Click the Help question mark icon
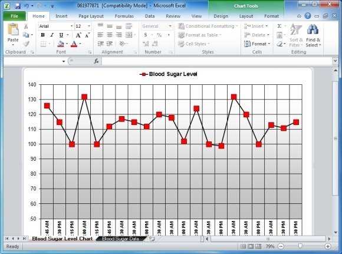This screenshot has width=342, height=254. tap(308, 16)
